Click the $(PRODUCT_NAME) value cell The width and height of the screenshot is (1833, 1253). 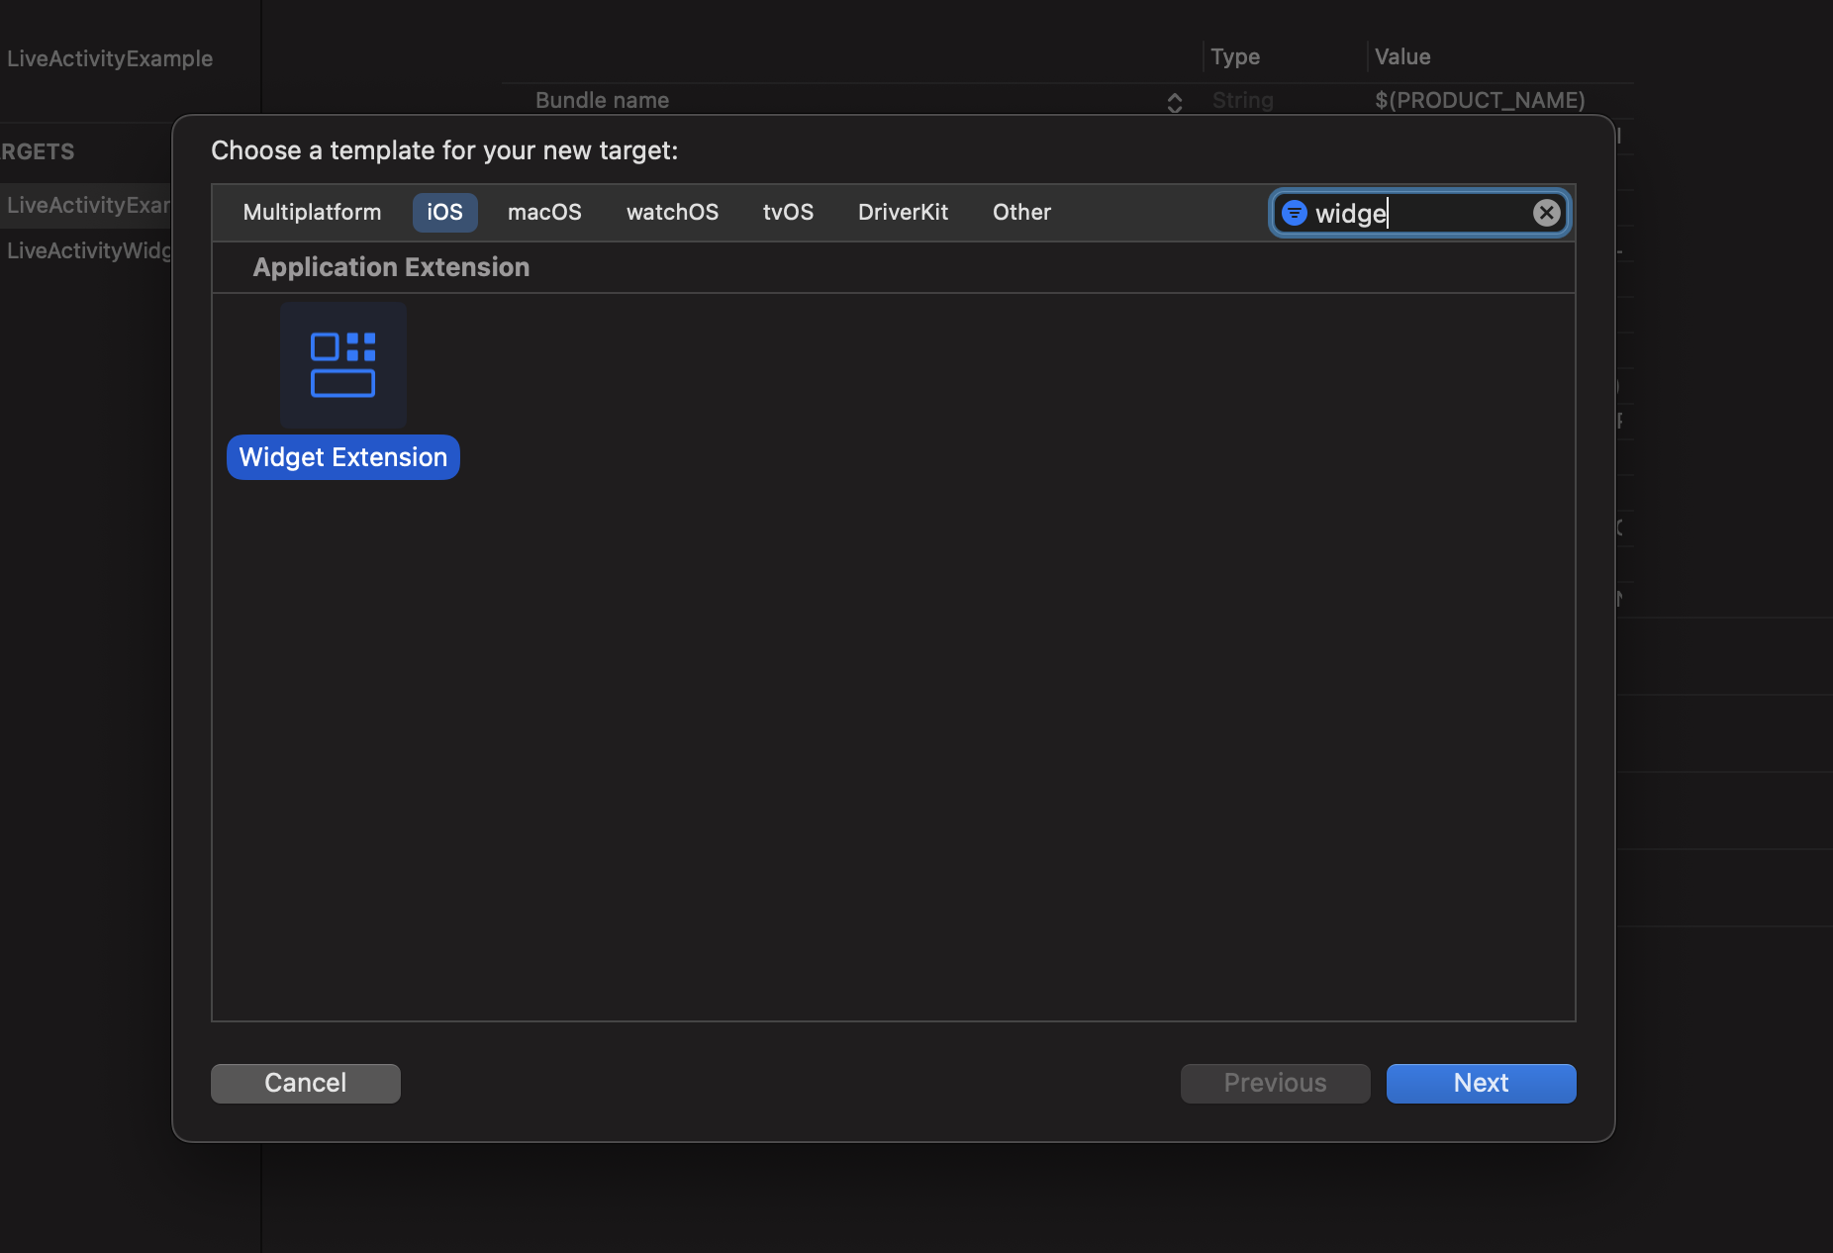1479,100
